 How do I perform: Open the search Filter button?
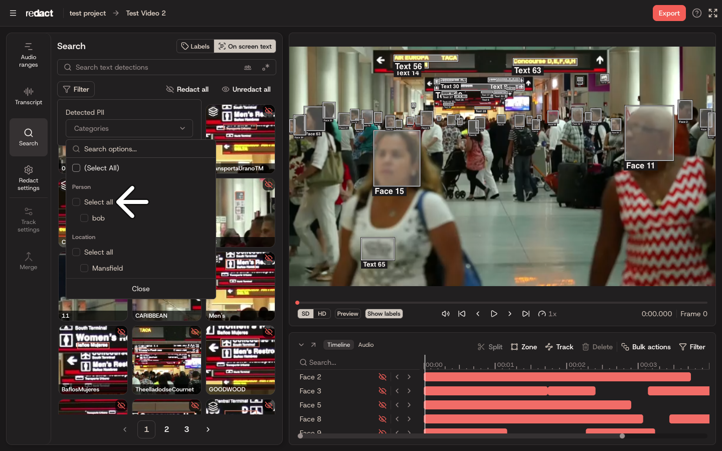76,89
